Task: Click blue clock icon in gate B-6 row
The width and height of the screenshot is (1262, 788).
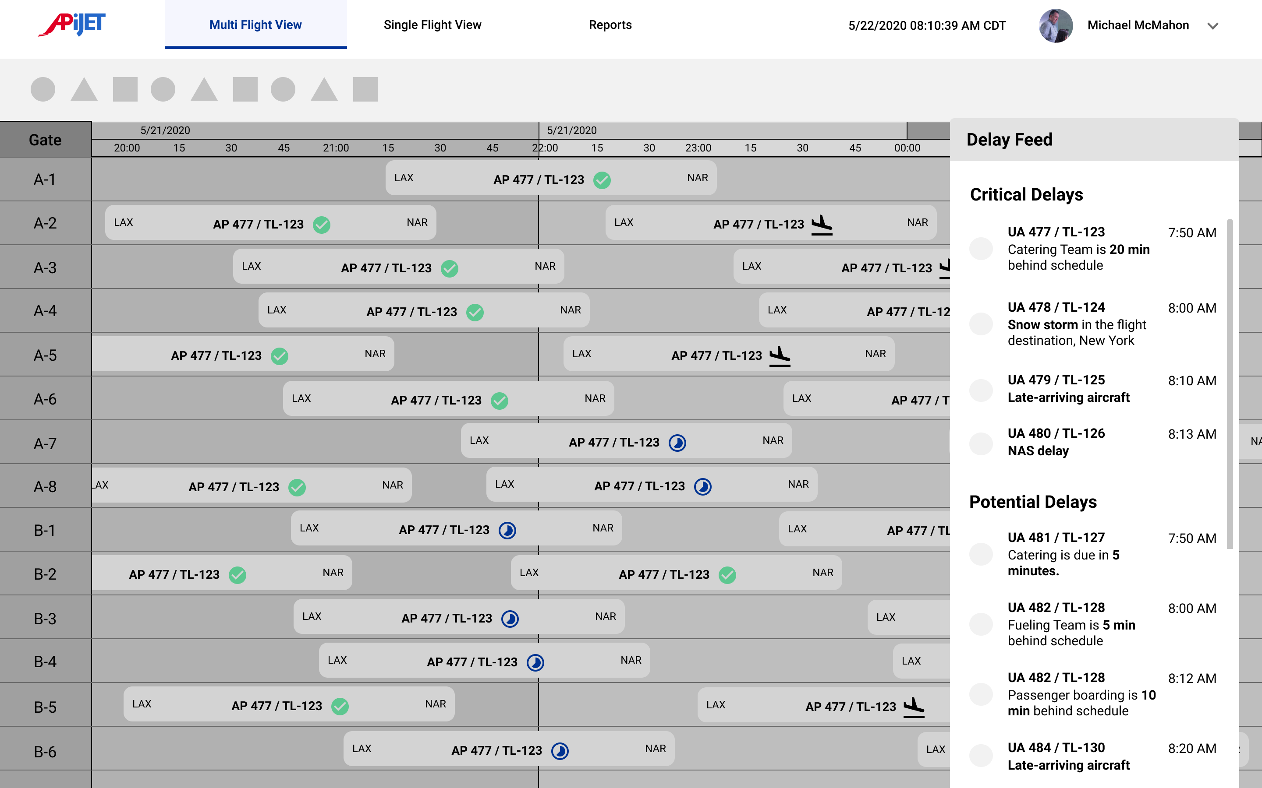Action: tap(560, 751)
